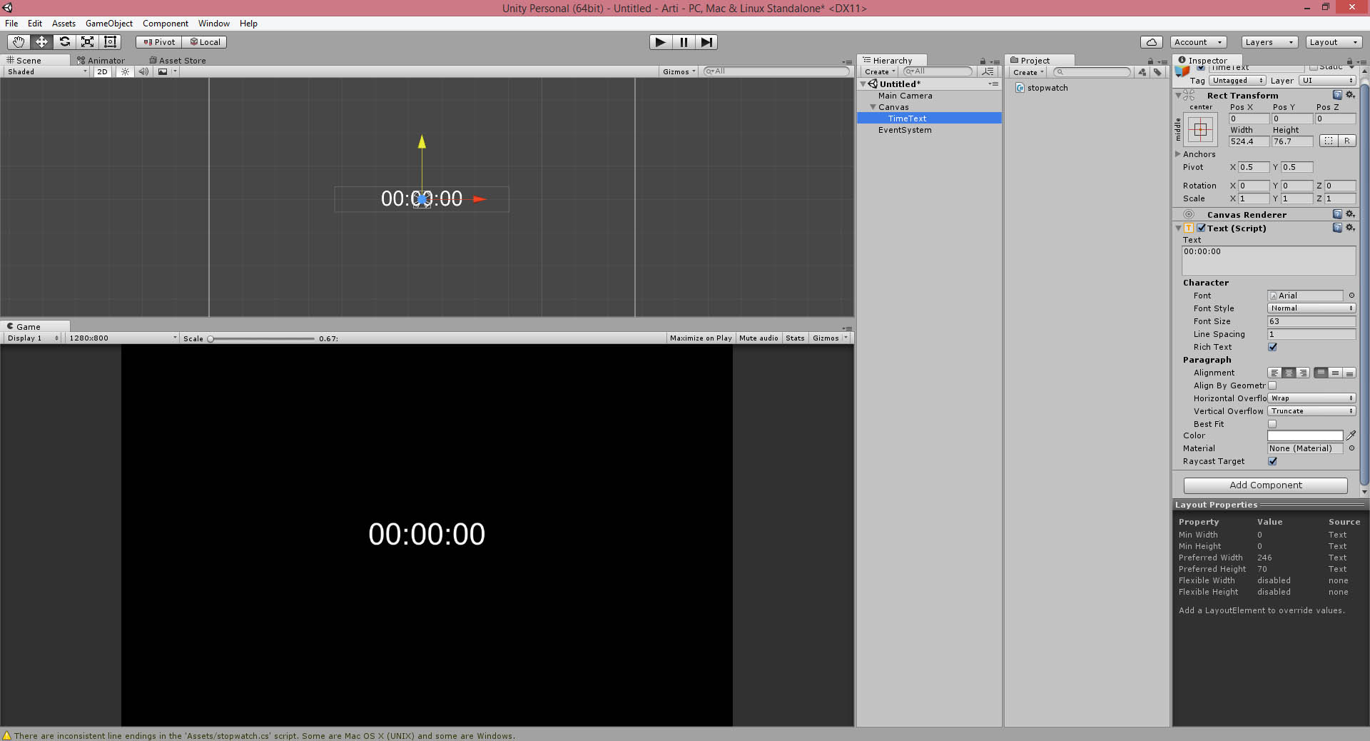
Task: Open the Display 1 dropdown
Action: pyautogui.click(x=33, y=338)
